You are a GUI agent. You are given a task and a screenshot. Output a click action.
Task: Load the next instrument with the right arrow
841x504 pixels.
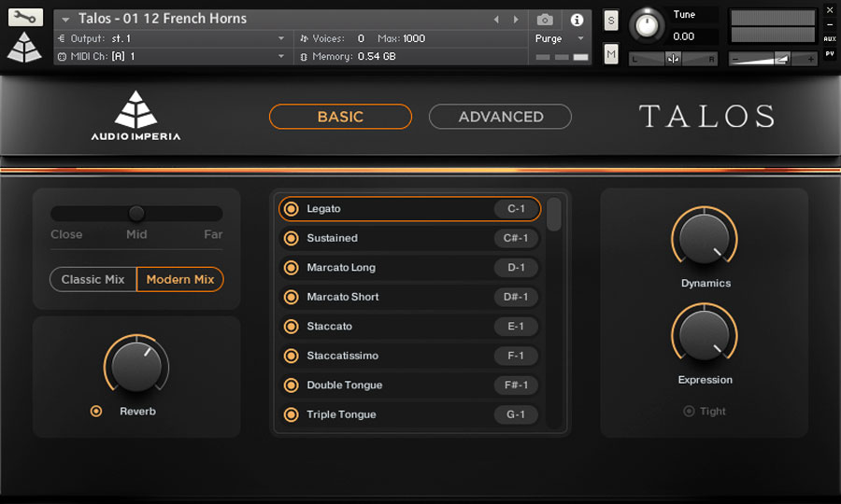click(516, 20)
